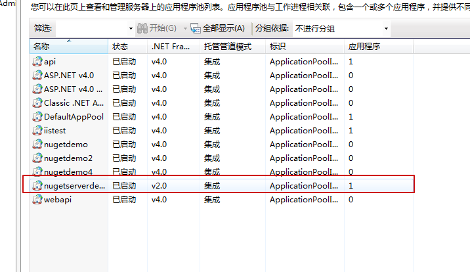The width and height of the screenshot is (470, 272).
Task: Sort by the 名称 column header
Action: click(69, 47)
